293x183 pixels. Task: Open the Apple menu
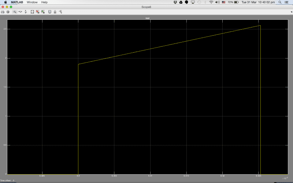click(5, 2)
